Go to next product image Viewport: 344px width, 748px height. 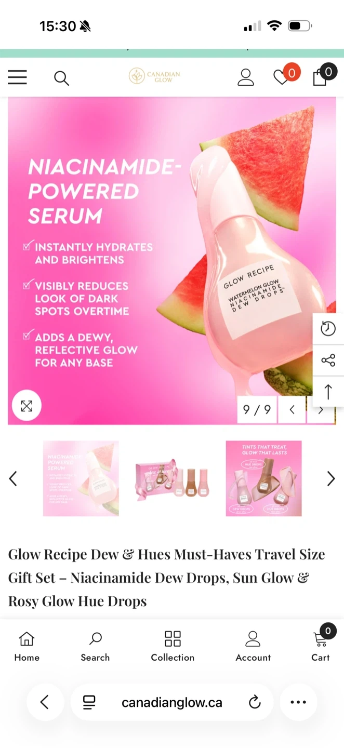[321, 410]
